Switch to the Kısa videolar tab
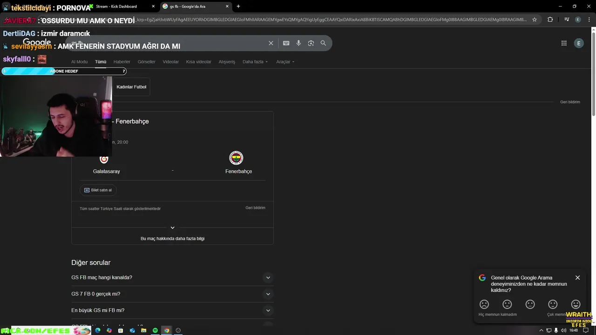This screenshot has height=335, width=596. click(199, 62)
